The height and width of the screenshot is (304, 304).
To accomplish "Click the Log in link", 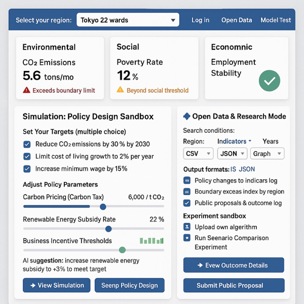I will coord(200,20).
